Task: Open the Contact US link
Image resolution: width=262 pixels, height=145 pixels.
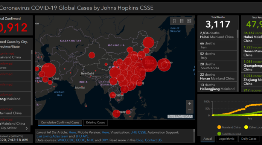Action: 153,140
